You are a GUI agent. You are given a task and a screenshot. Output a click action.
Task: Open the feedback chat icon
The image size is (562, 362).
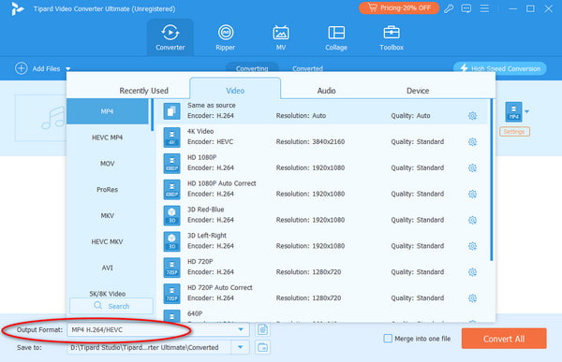466,8
